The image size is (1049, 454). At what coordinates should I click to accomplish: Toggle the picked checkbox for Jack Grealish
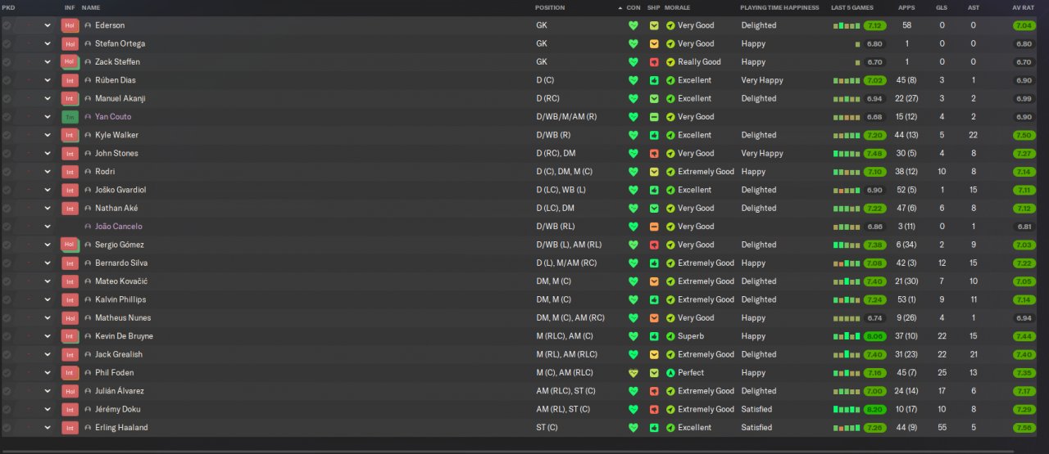(x=7, y=355)
